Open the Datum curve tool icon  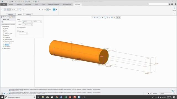click(174, 8)
